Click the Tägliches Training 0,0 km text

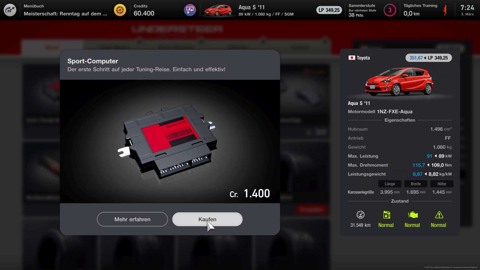click(420, 10)
